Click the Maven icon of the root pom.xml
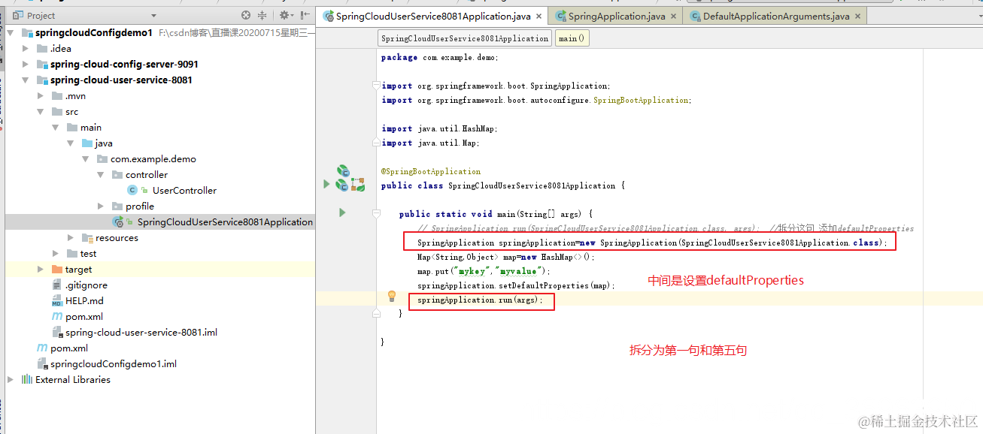Screen dimensions: 983x434 tap(42, 348)
